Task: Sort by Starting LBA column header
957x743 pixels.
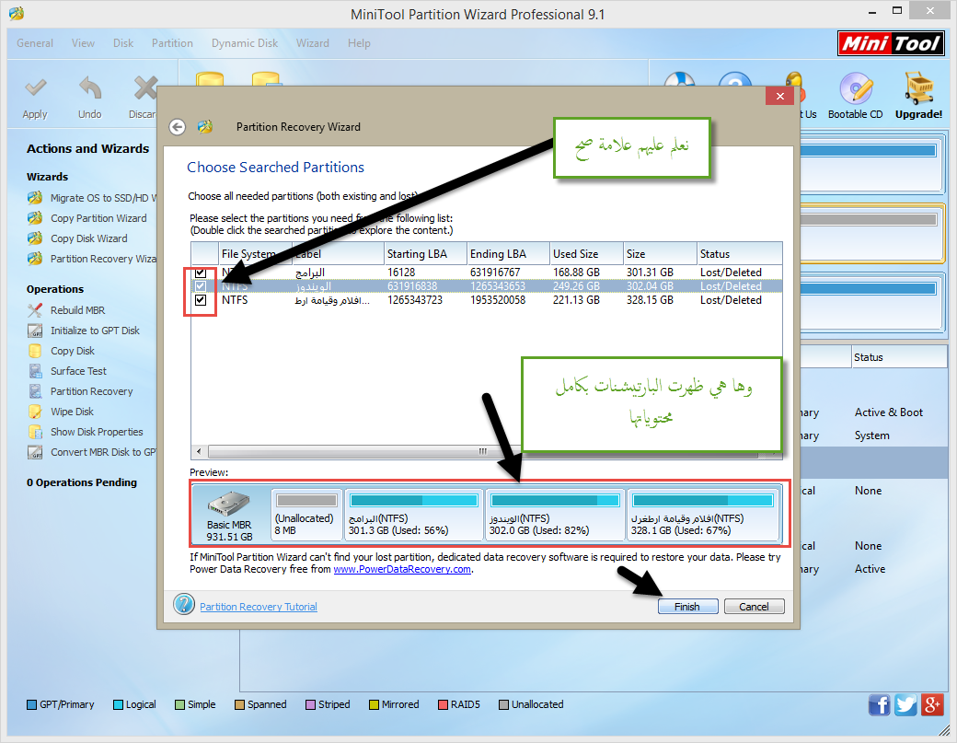Action: coord(425,253)
